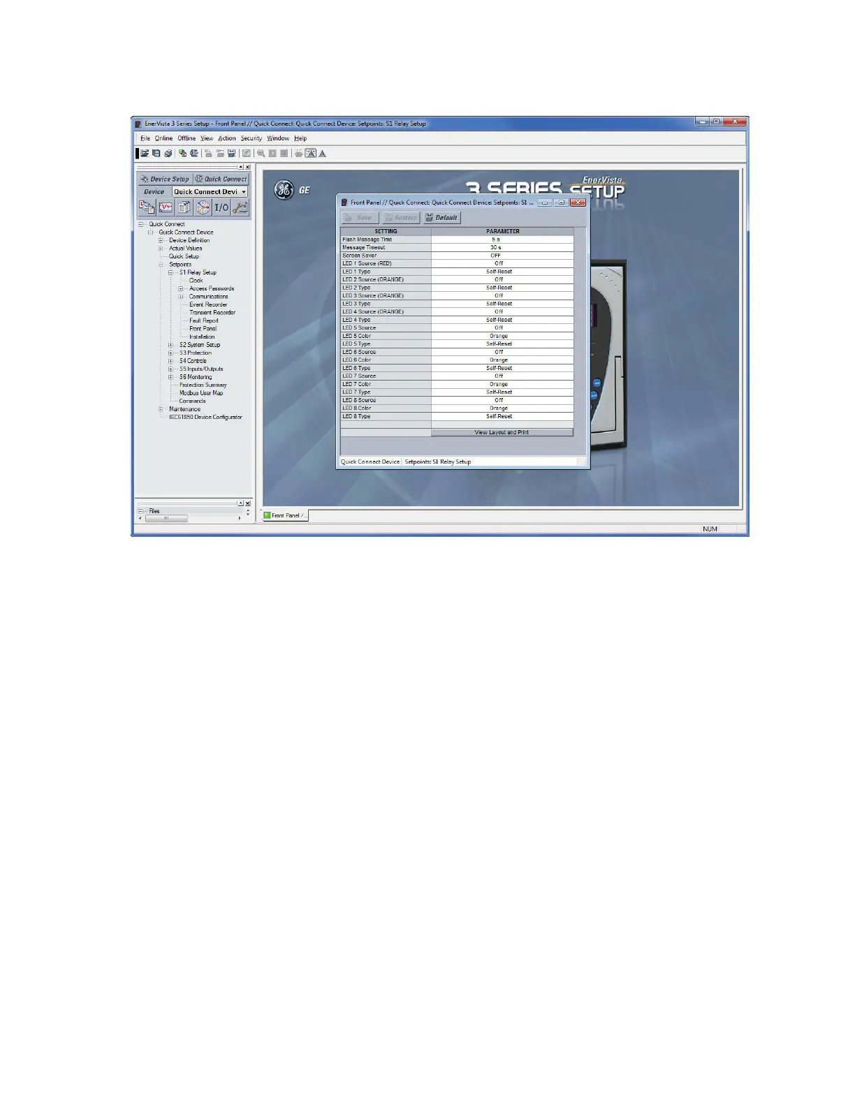Click the Default button in Front Panel window
The height and width of the screenshot is (1106, 855).
(x=441, y=218)
